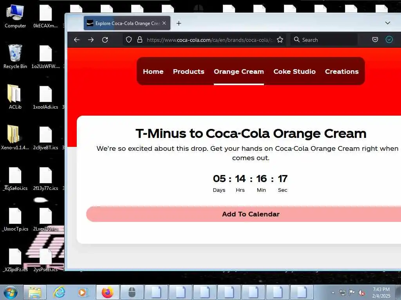Click the search magnifier icon

pos(297,39)
